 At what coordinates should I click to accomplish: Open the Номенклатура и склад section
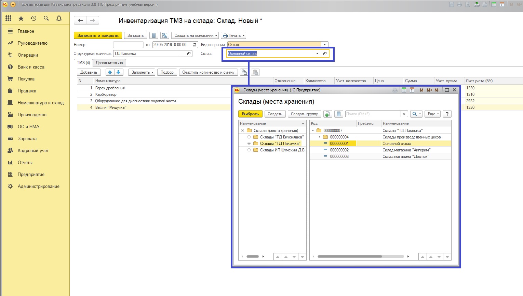pos(41,103)
